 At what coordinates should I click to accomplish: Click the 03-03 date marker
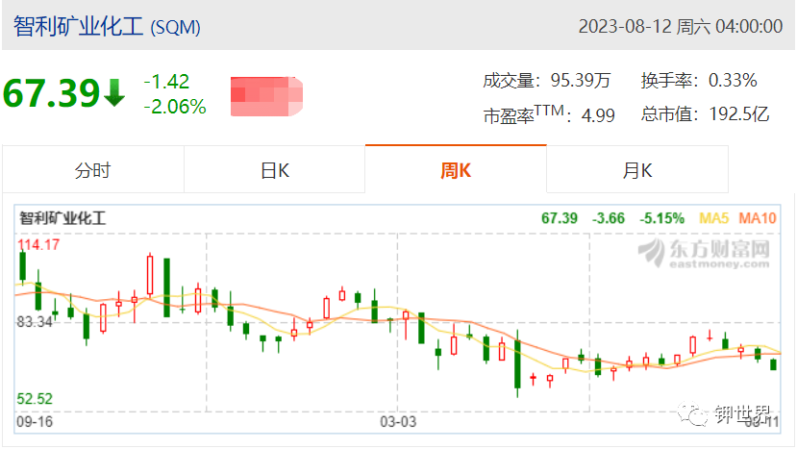click(x=398, y=421)
